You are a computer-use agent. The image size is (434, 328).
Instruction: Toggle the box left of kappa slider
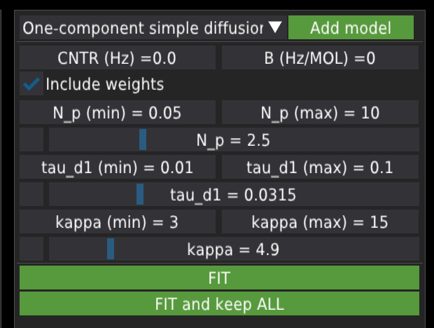point(31,249)
